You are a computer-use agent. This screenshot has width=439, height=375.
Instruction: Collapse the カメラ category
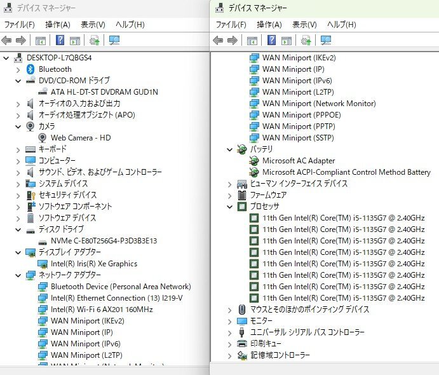click(18, 127)
